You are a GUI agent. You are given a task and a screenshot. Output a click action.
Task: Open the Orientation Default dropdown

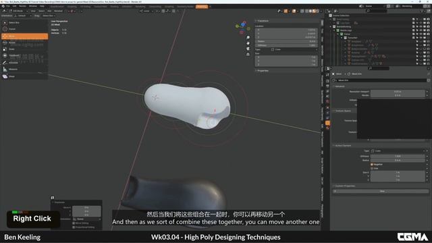(x=23, y=16)
